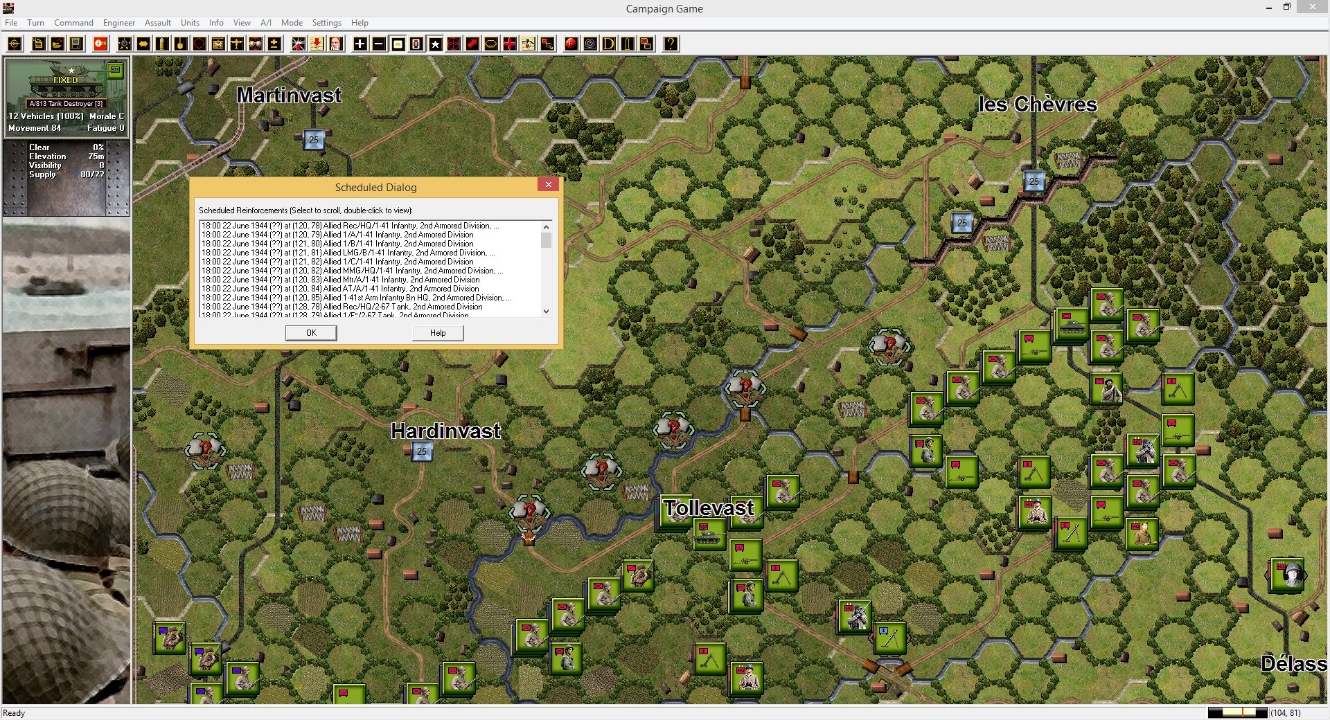Click the minus zoom-out toolbar icon

(379, 44)
